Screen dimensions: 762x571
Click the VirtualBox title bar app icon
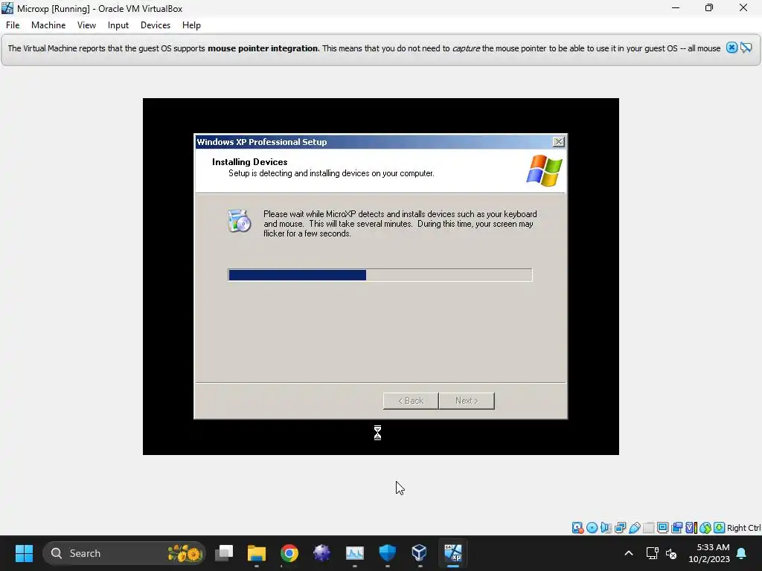tap(7, 8)
